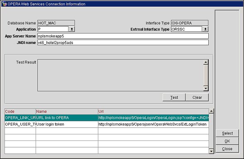Click the Test Result scrollbar track

(206, 75)
